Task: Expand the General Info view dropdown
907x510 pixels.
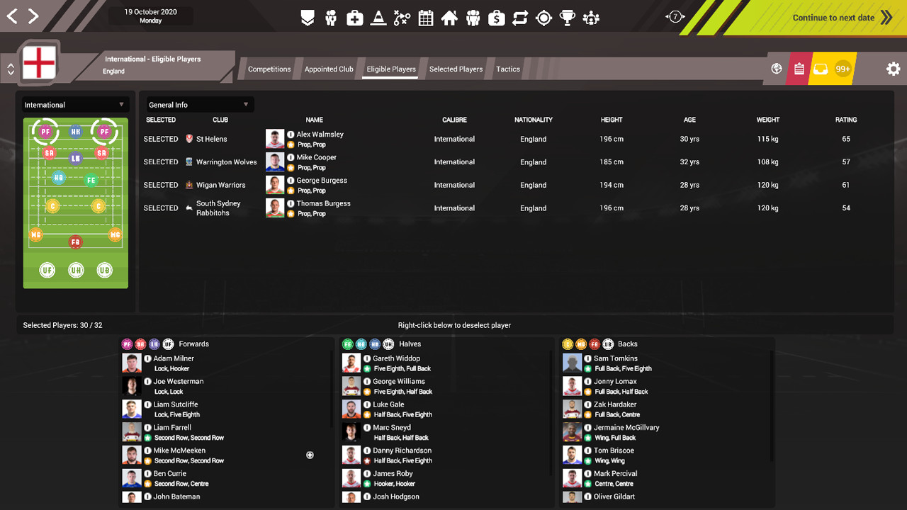Action: (199, 104)
